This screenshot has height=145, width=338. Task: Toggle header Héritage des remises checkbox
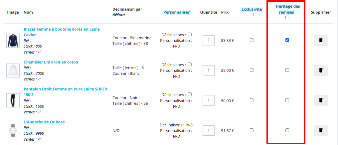click(x=287, y=18)
